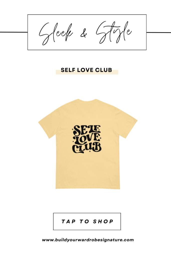Image resolution: width=171 pixels, height=257 pixels.
Task: Click the ampersand in the script header
Action: (84, 34)
